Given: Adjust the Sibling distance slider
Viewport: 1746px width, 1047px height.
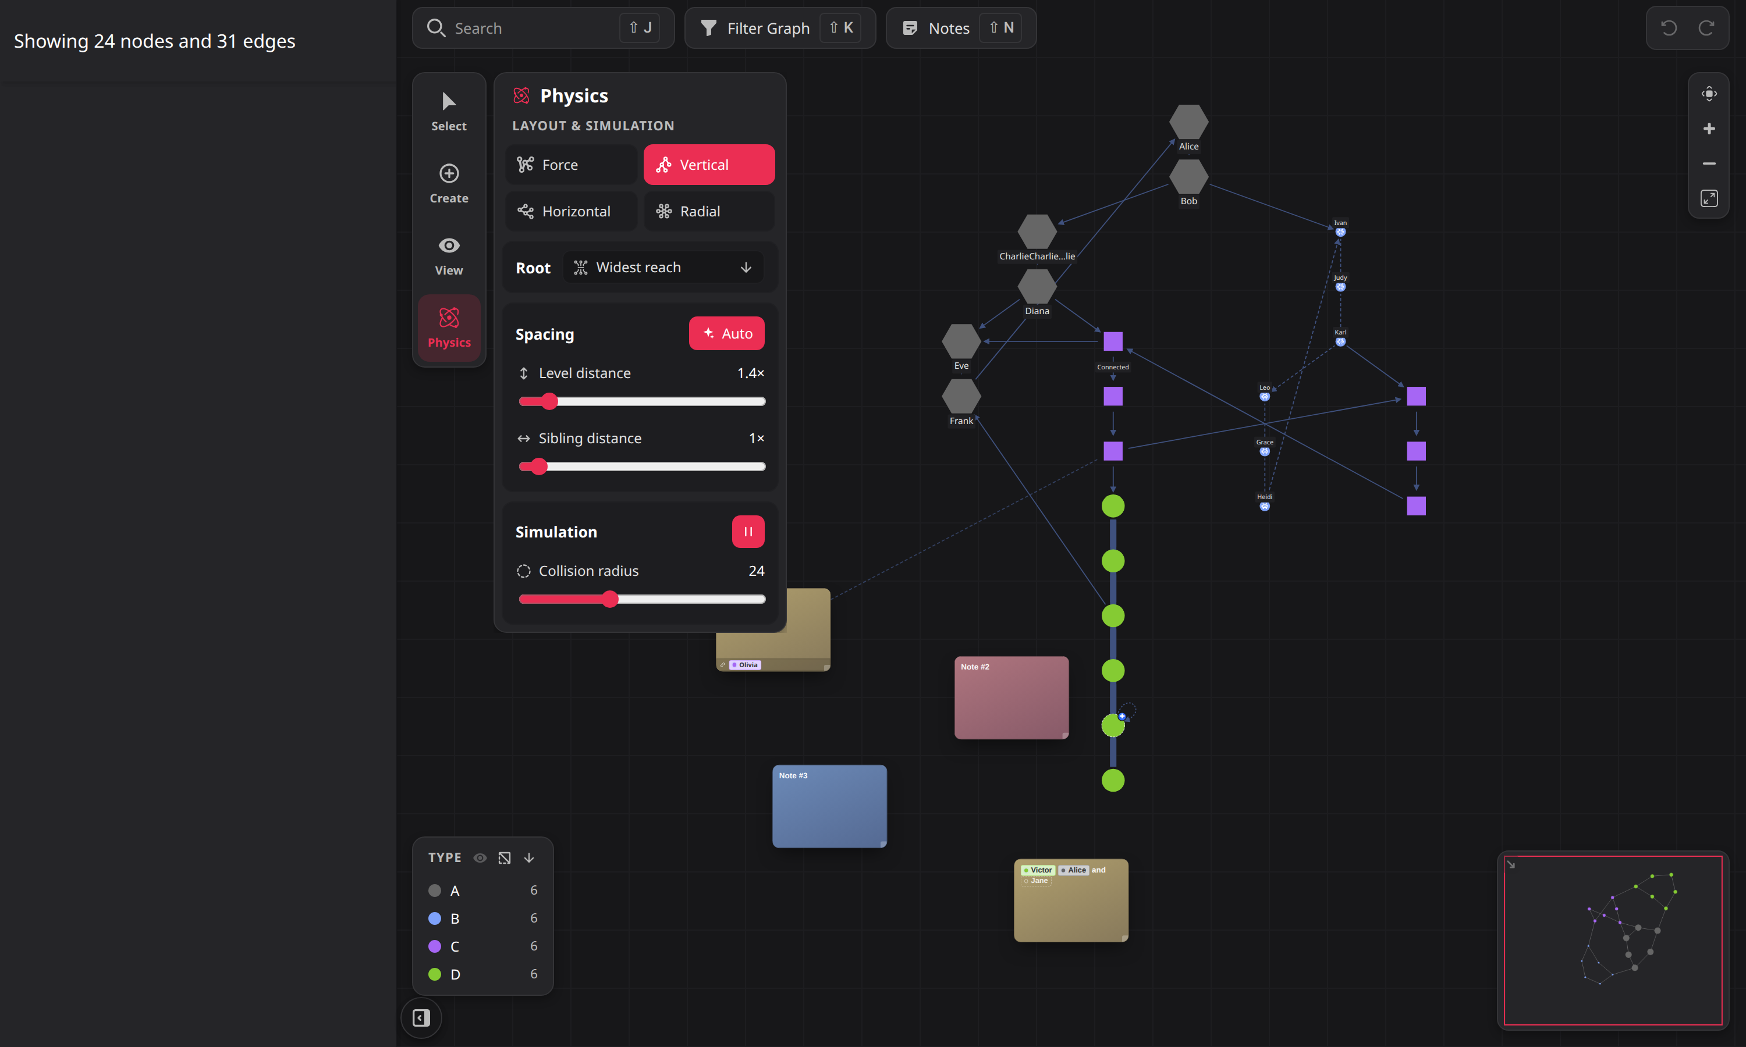Looking at the screenshot, I should 641,466.
